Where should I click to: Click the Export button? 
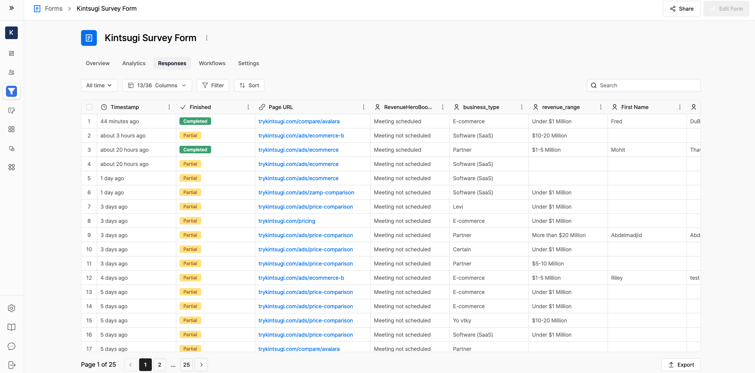(681, 365)
